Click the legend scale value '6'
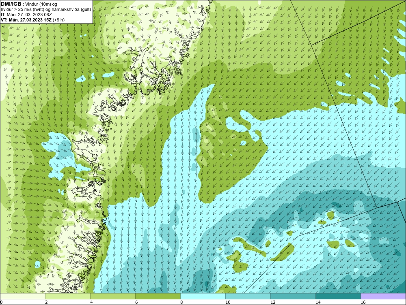Image resolution: width=406 pixels, height=305 pixels. 136,302
